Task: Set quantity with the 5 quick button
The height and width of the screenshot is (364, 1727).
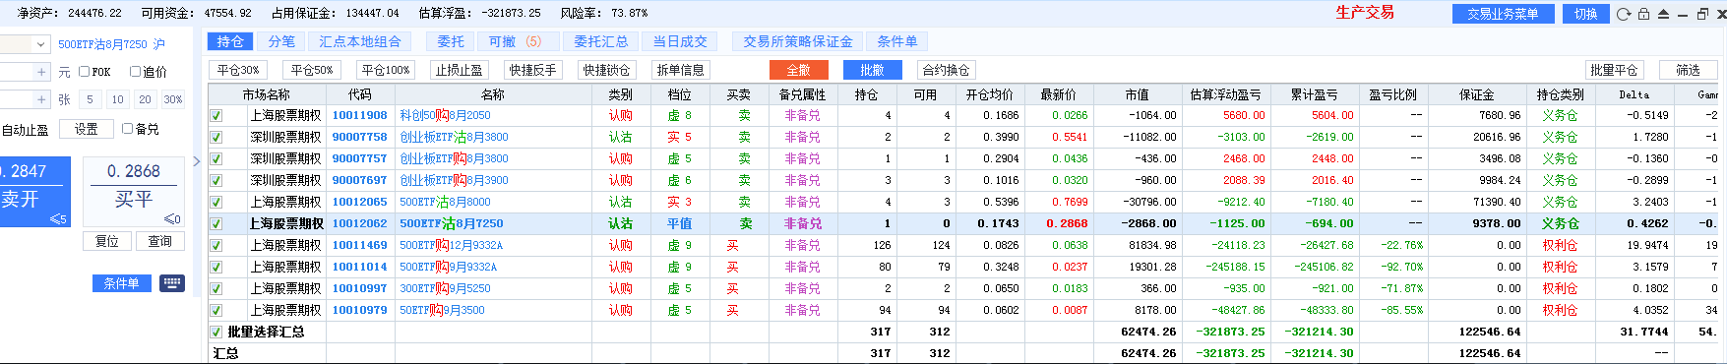Action: click(x=90, y=99)
